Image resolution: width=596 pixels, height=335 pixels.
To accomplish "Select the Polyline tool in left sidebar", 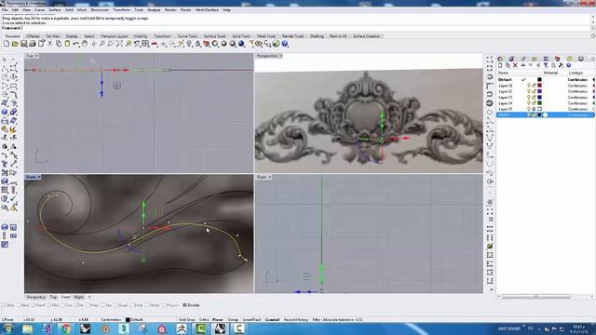I will point(5,68).
